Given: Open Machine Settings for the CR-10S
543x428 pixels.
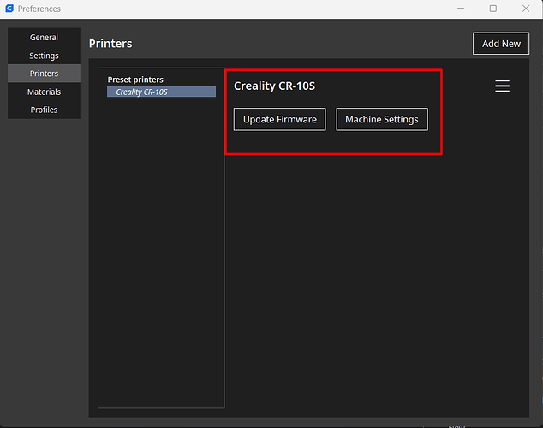Looking at the screenshot, I should click(x=382, y=119).
